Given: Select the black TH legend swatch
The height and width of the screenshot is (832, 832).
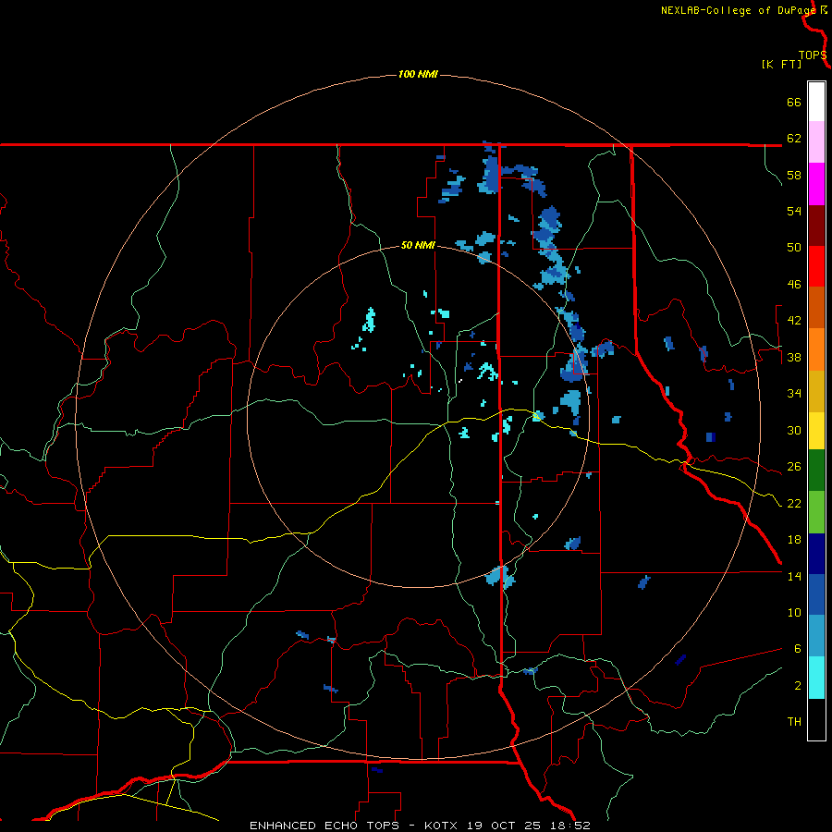Looking at the screenshot, I should tap(816, 719).
